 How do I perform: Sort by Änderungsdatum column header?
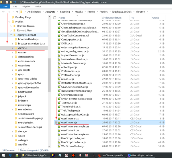(x=112, y=18)
